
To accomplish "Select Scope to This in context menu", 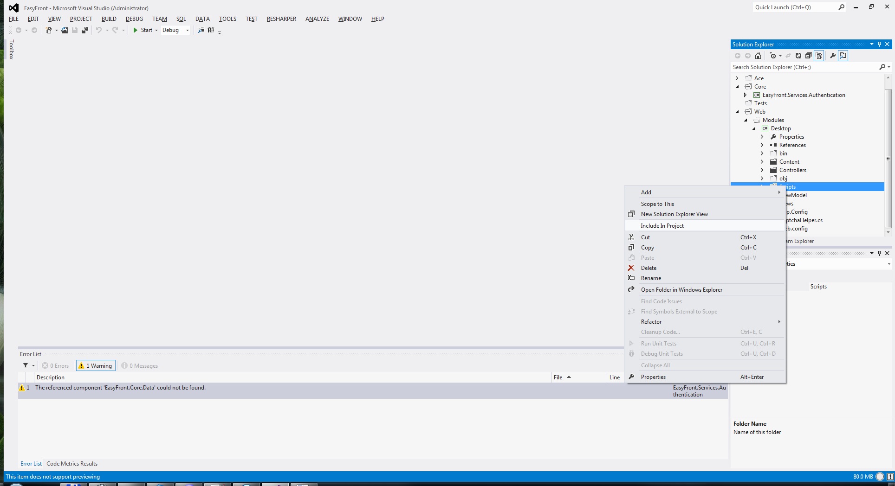I will point(705,204).
